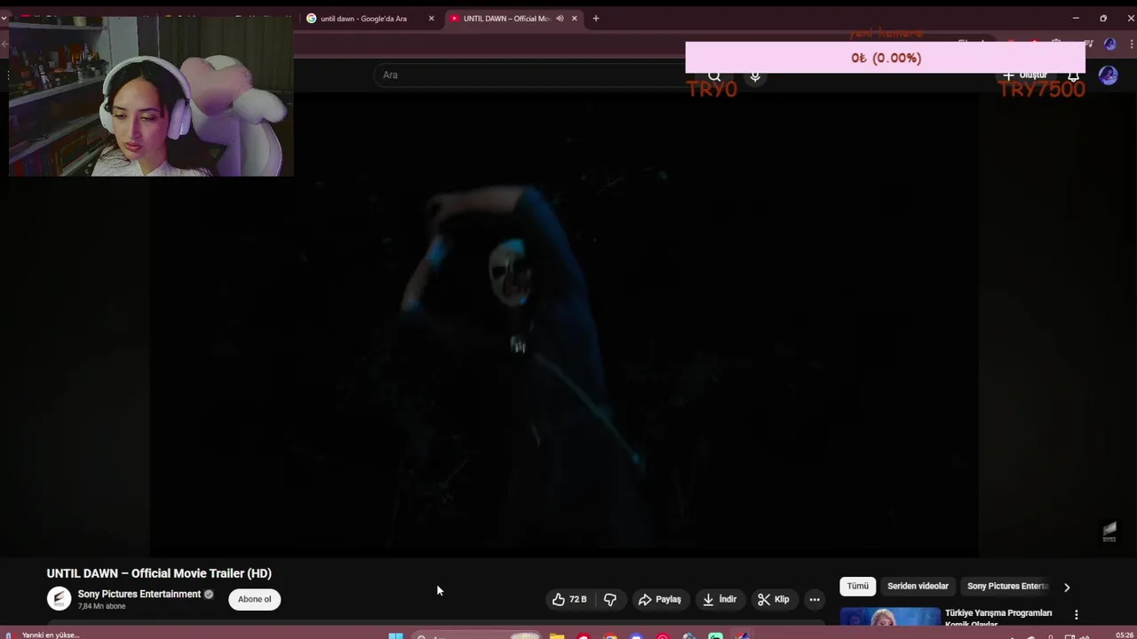Click the video player area to pause
1137x639 pixels.
(565, 324)
